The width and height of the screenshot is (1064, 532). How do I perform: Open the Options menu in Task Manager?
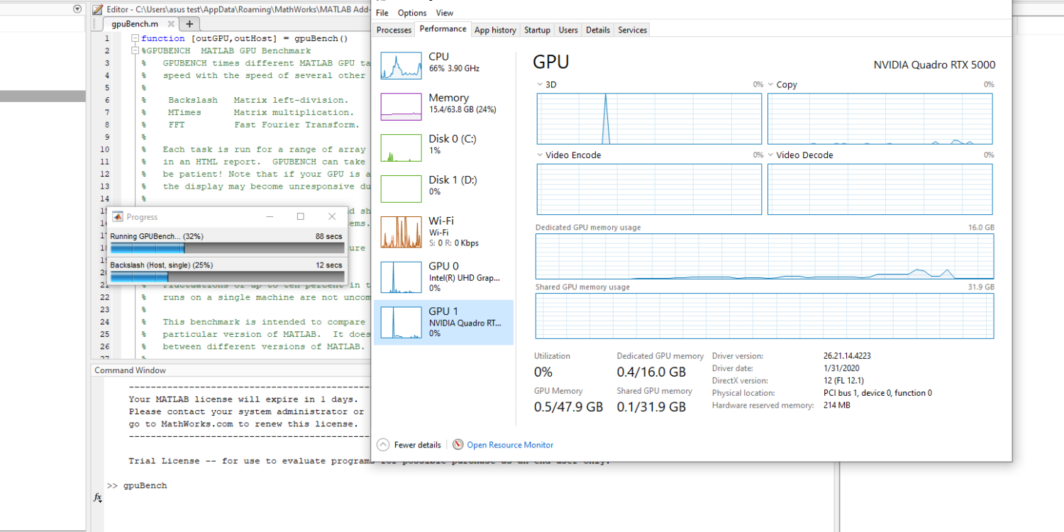[412, 13]
